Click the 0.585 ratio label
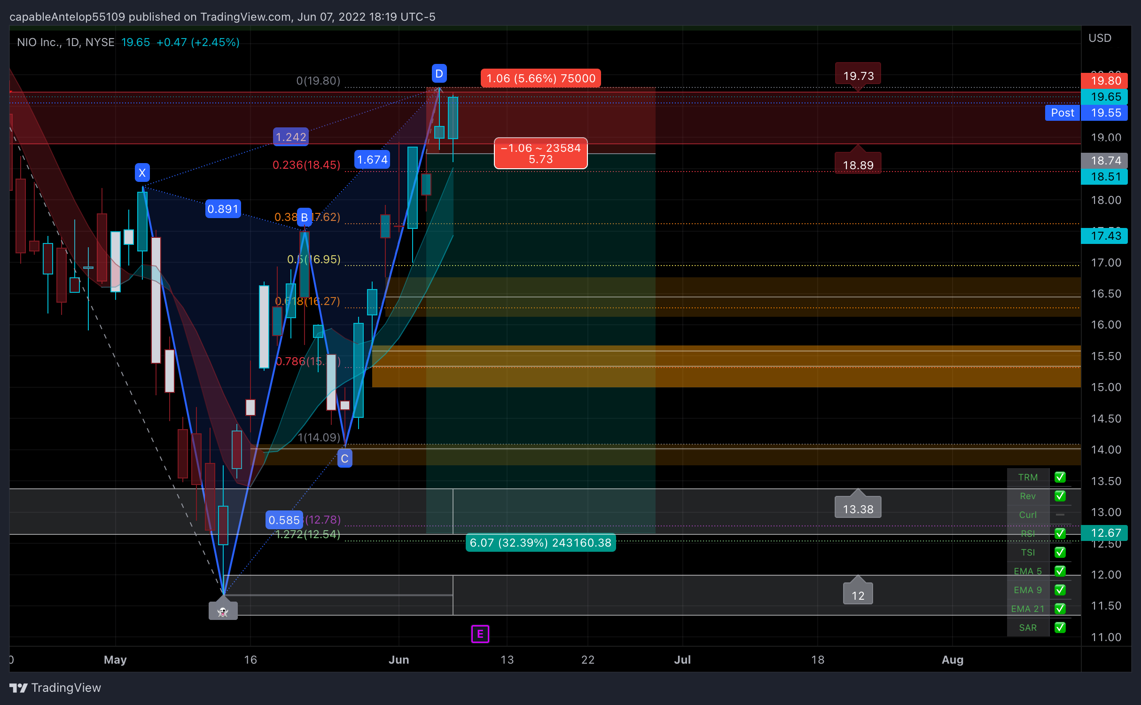This screenshot has height=705, width=1141. point(284,520)
